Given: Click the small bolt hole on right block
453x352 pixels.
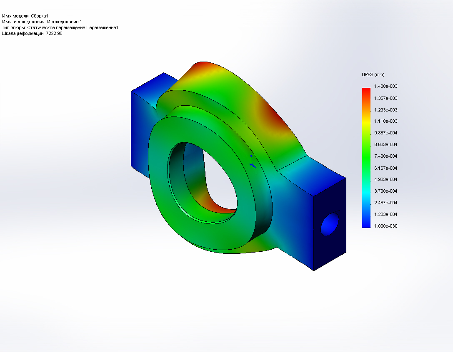Looking at the screenshot, I should (x=330, y=224).
